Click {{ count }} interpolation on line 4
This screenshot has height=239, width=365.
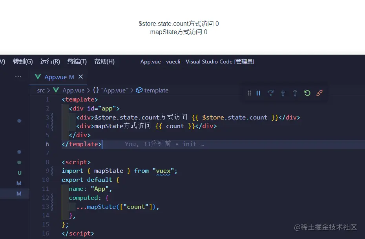(175, 126)
